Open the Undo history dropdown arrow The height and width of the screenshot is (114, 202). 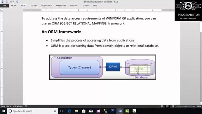click(14, 2)
